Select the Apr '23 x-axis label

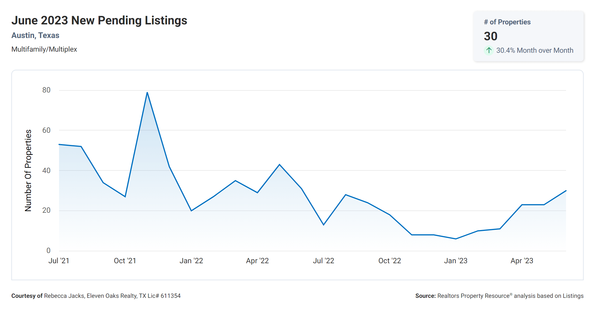pyautogui.click(x=522, y=261)
